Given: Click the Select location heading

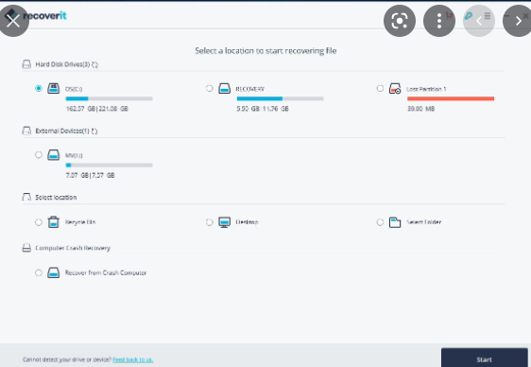Looking at the screenshot, I should (x=56, y=198).
